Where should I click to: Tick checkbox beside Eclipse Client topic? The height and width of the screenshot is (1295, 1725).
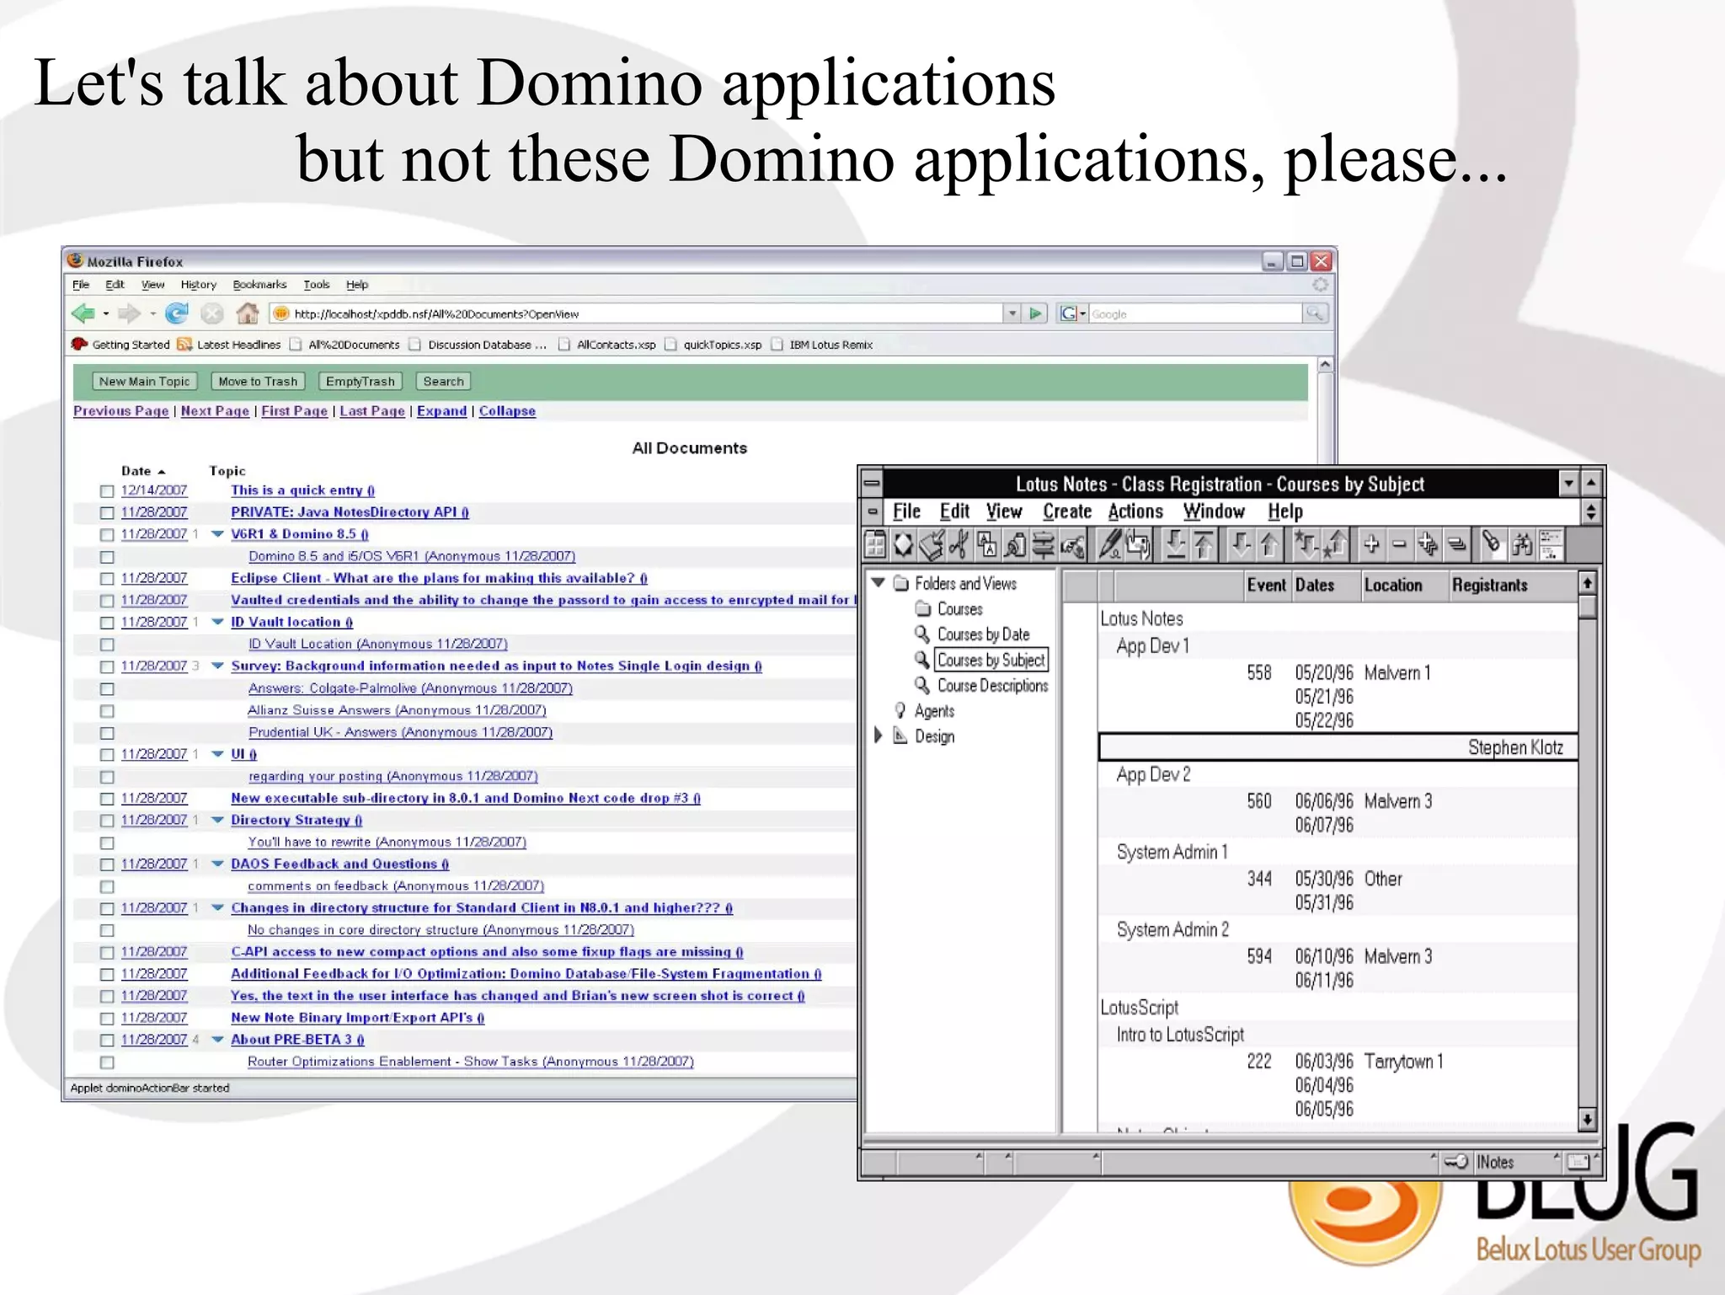107,579
